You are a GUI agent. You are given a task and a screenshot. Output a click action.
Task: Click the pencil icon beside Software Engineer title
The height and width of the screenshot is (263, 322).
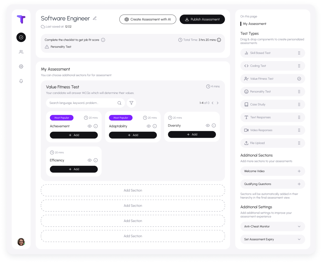(x=95, y=19)
